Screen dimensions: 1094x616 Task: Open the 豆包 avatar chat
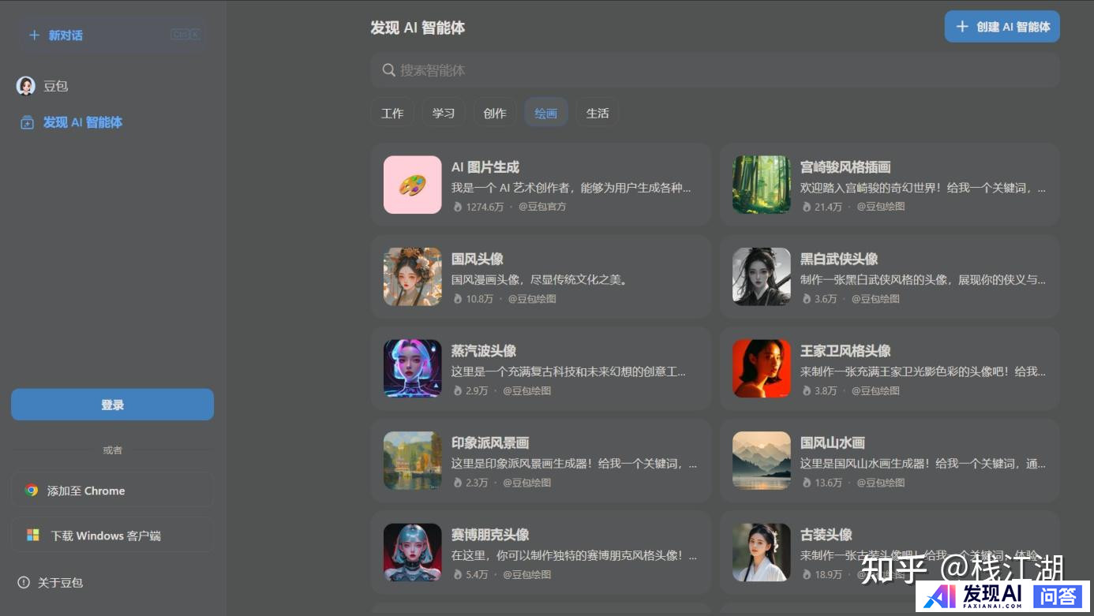[x=26, y=86]
